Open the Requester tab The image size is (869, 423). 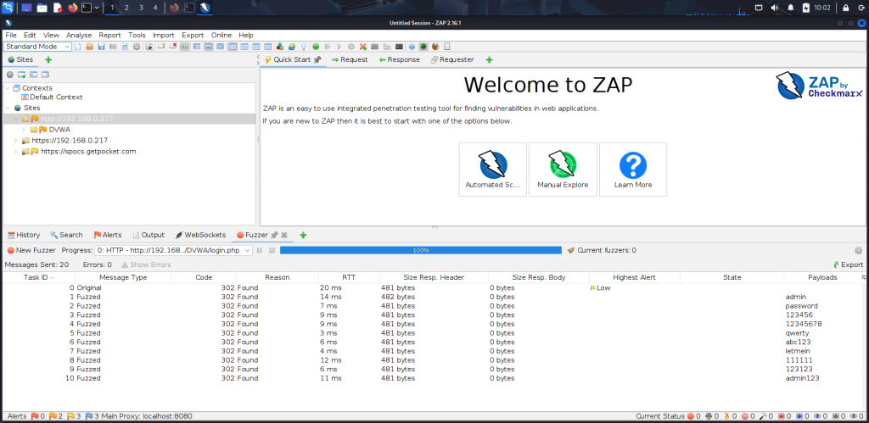[x=451, y=60]
